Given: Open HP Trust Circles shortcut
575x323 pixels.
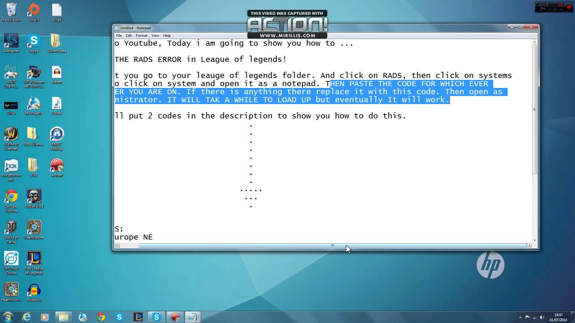Looking at the screenshot, I should (x=11, y=263).
